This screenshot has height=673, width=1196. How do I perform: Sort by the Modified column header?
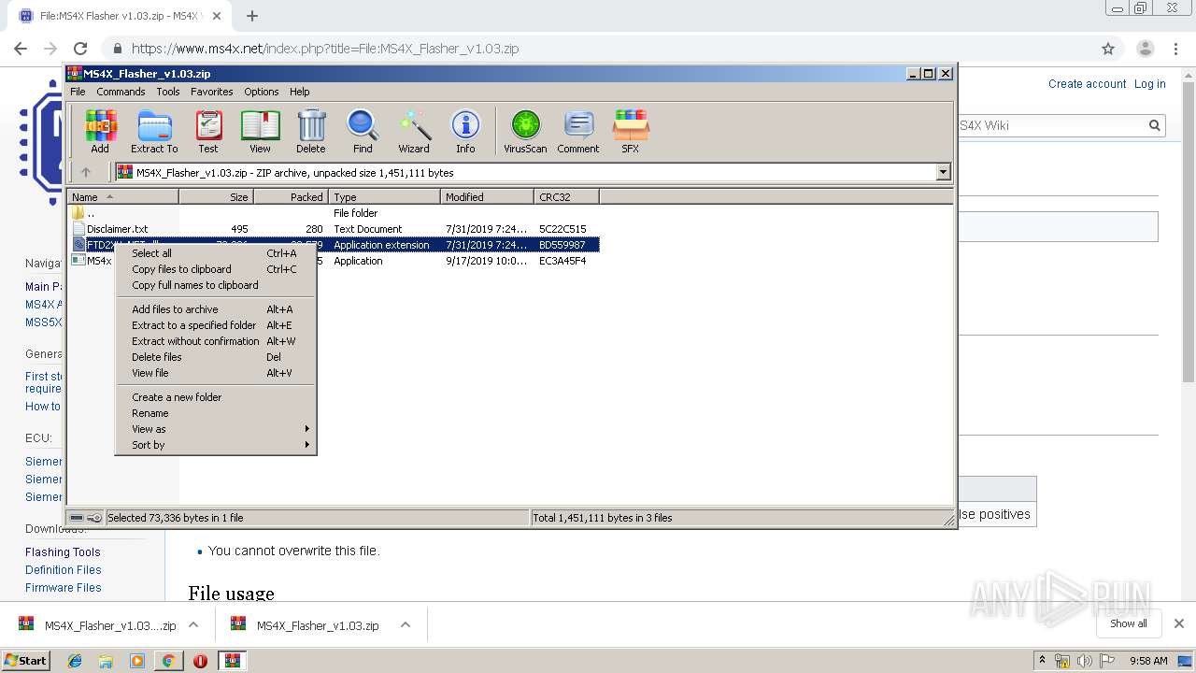[x=487, y=196]
